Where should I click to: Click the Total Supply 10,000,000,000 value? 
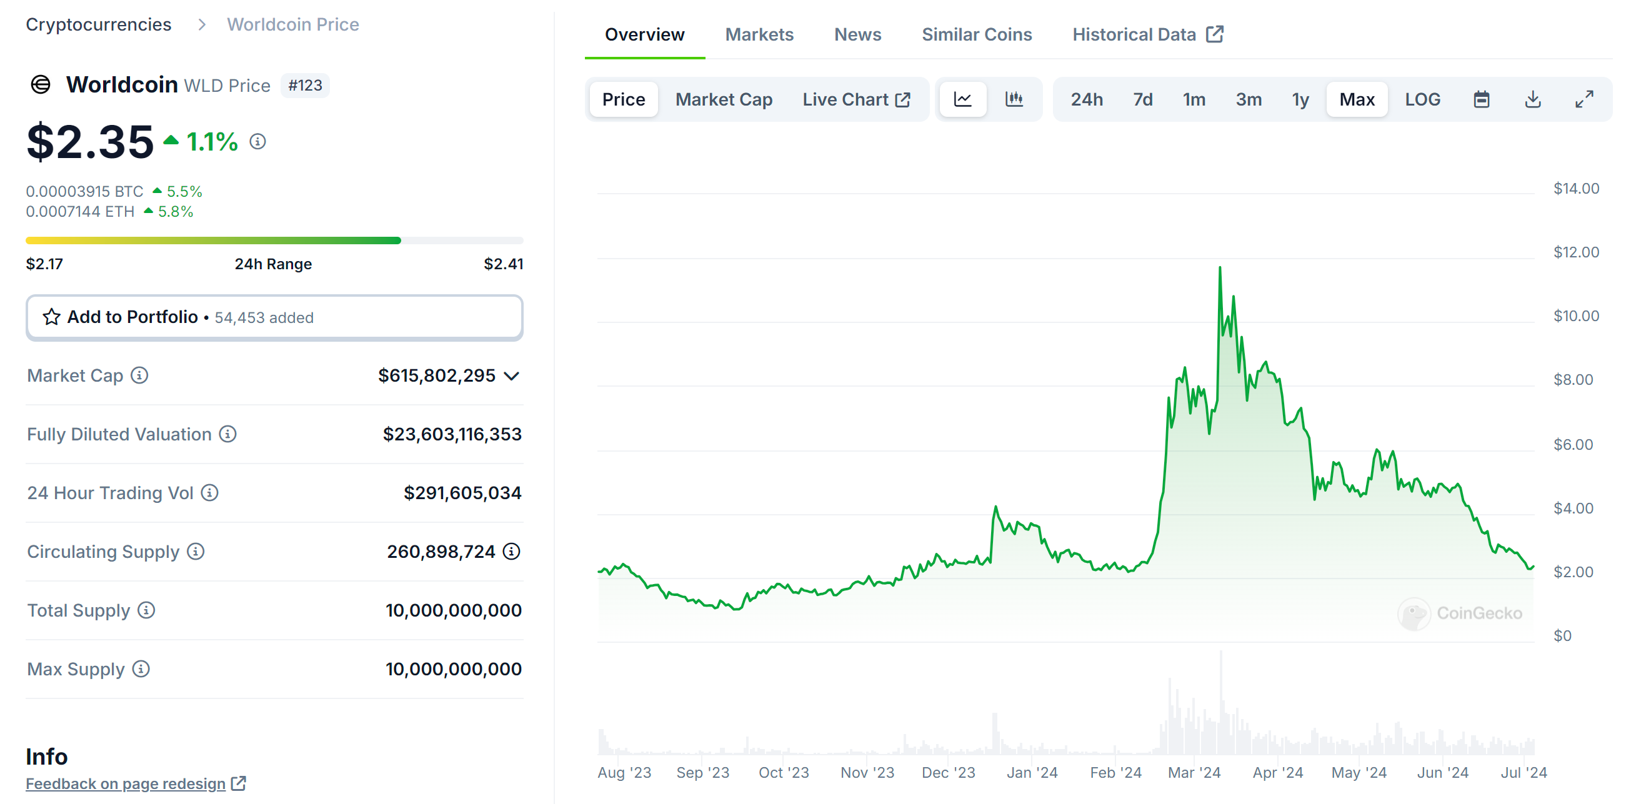click(453, 610)
